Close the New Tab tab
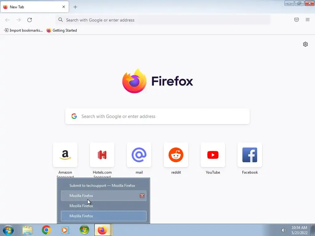The height and width of the screenshot is (236, 315). pyautogui.click(x=64, y=7)
